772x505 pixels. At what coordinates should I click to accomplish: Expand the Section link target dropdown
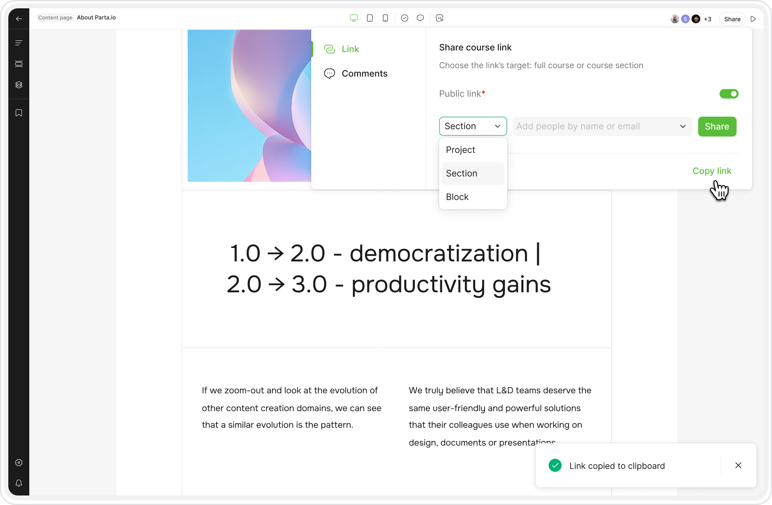[473, 126]
